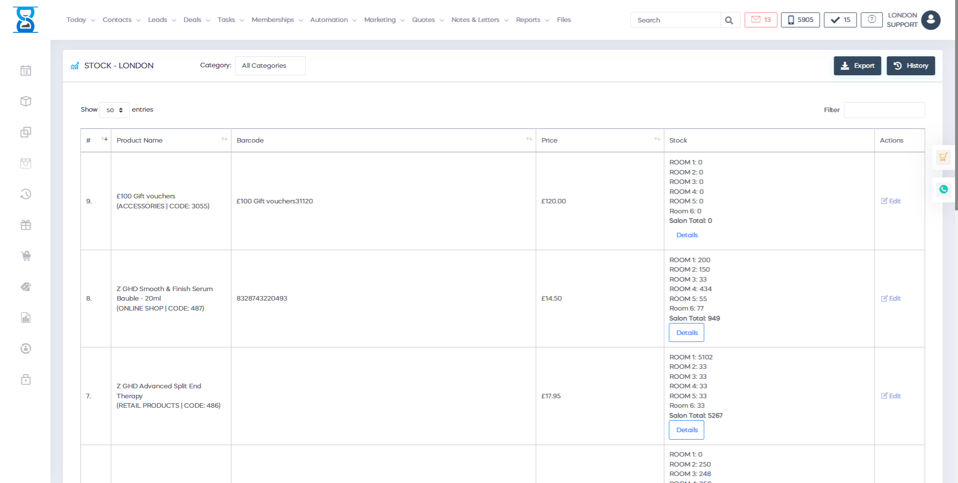Viewport: 958px width, 483px height.
Task: Click the orange basket floating icon
Action: coord(943,157)
